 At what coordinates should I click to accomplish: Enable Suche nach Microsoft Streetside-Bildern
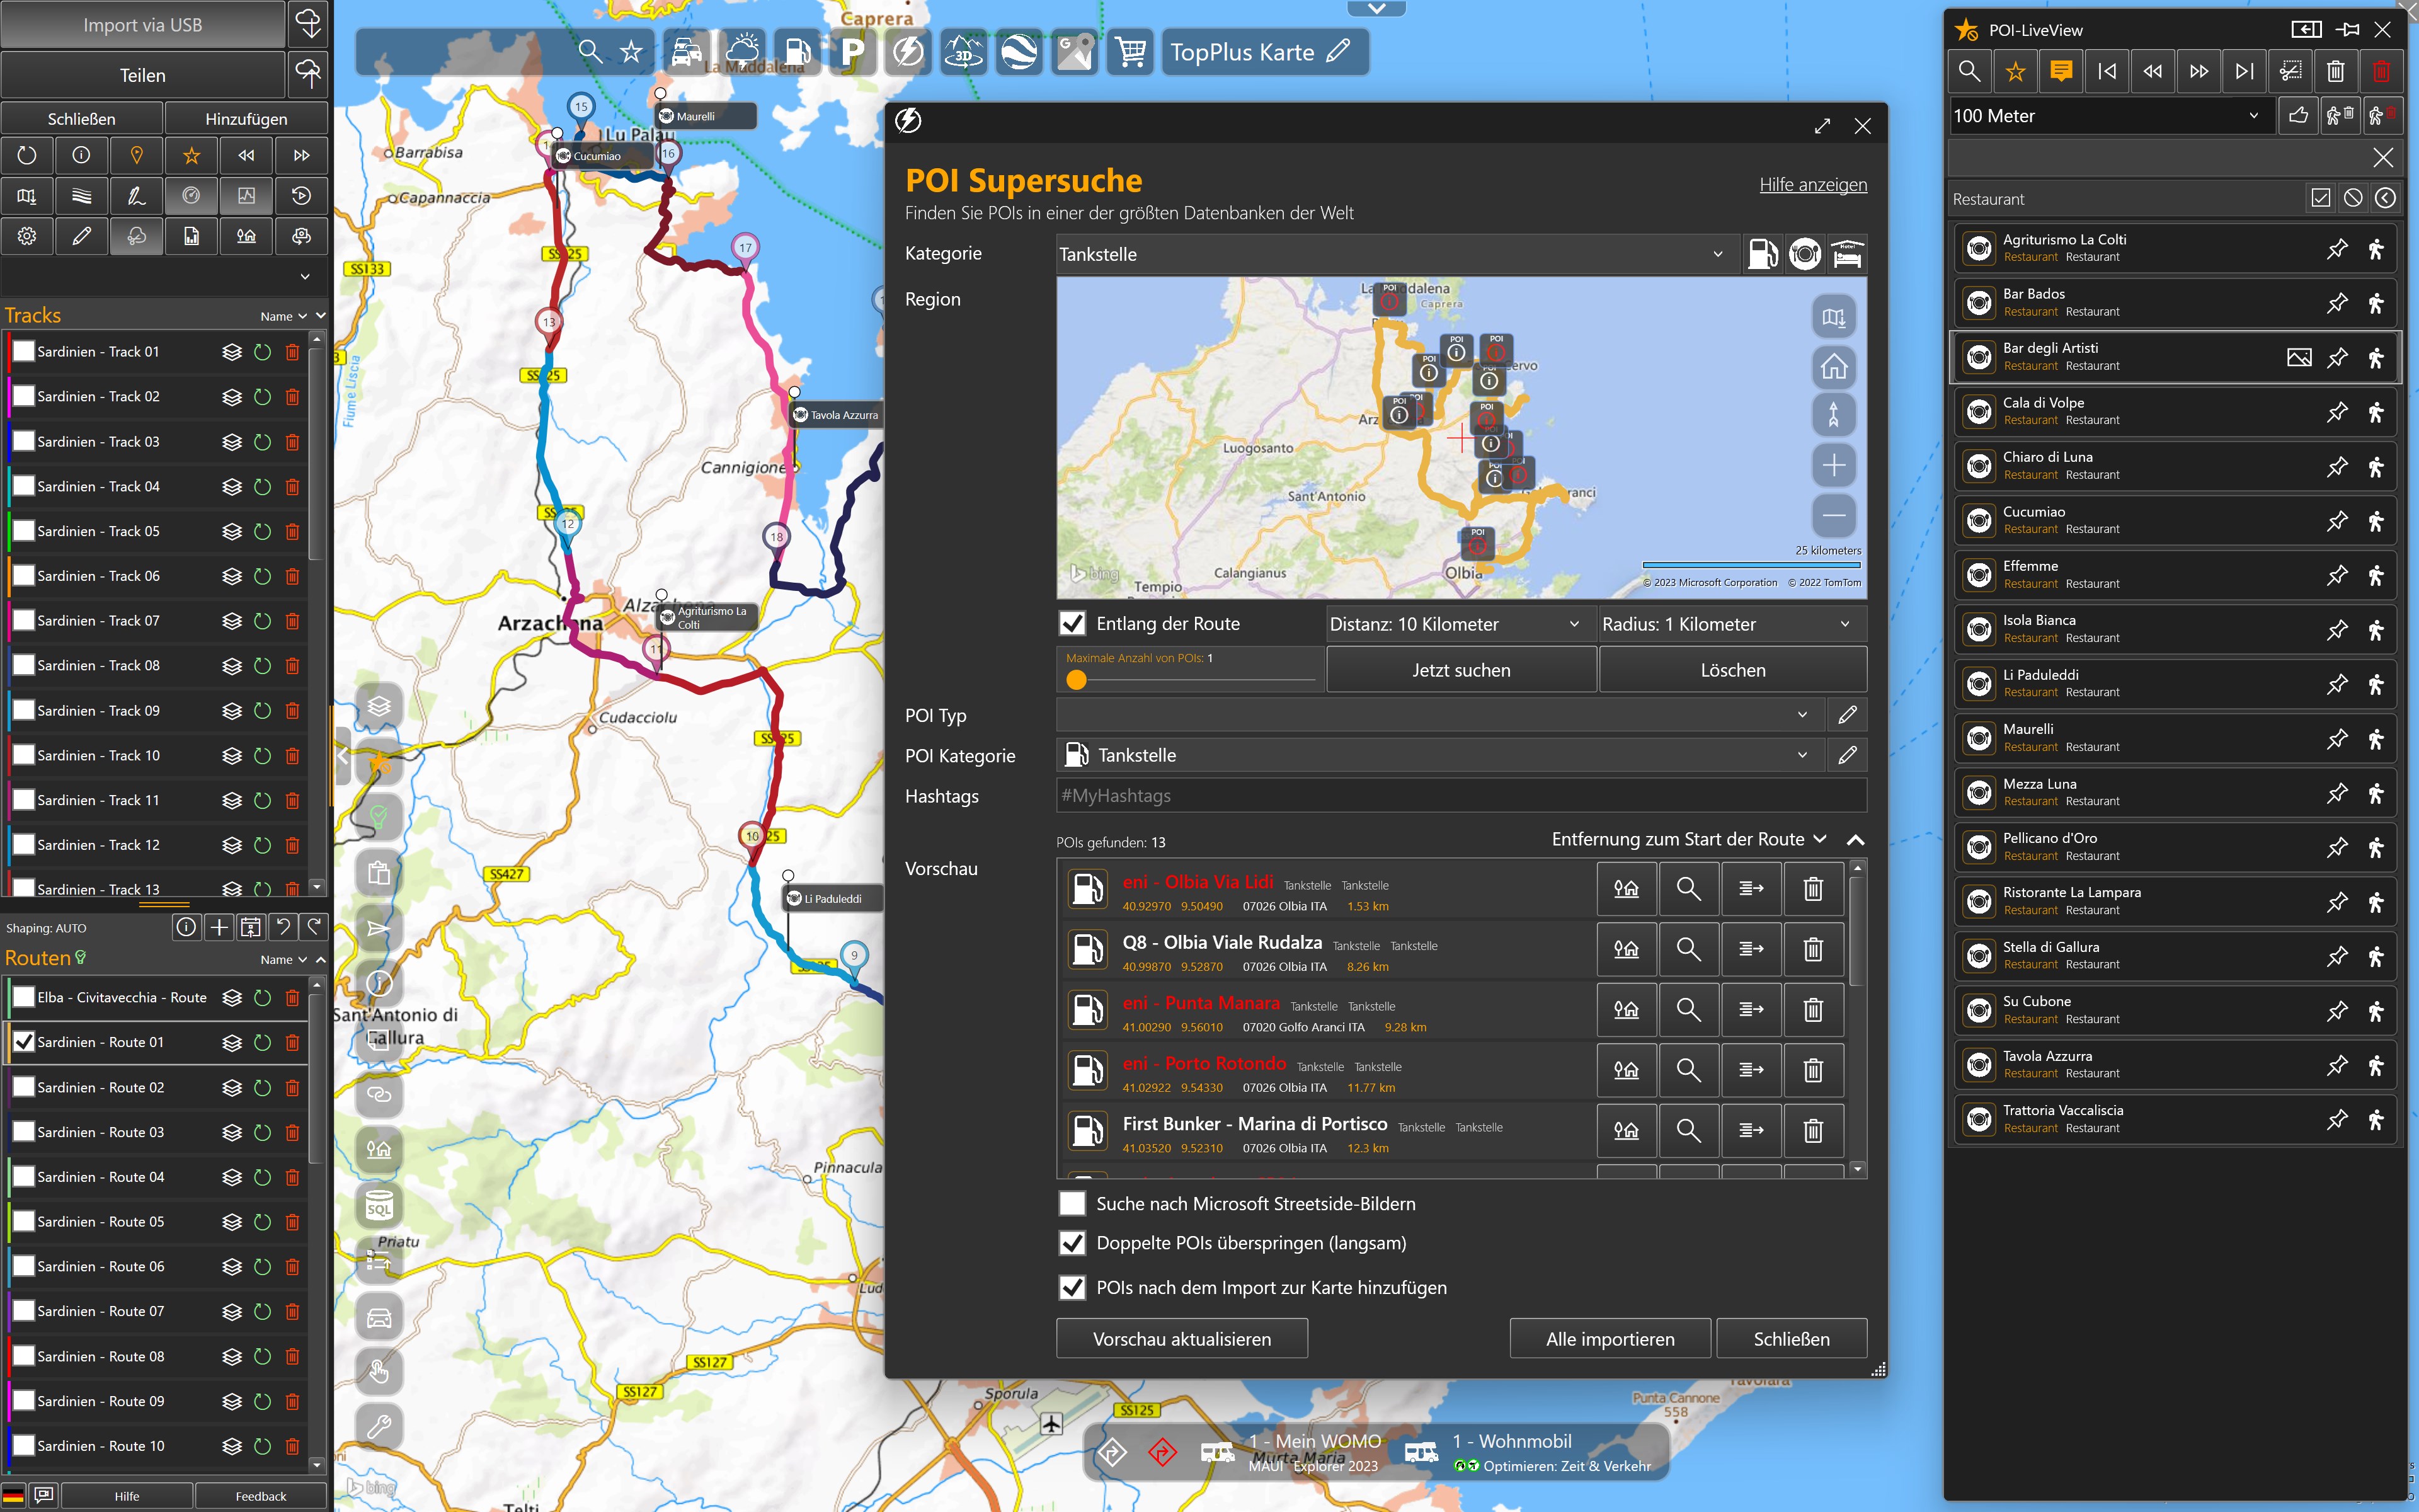(1073, 1203)
